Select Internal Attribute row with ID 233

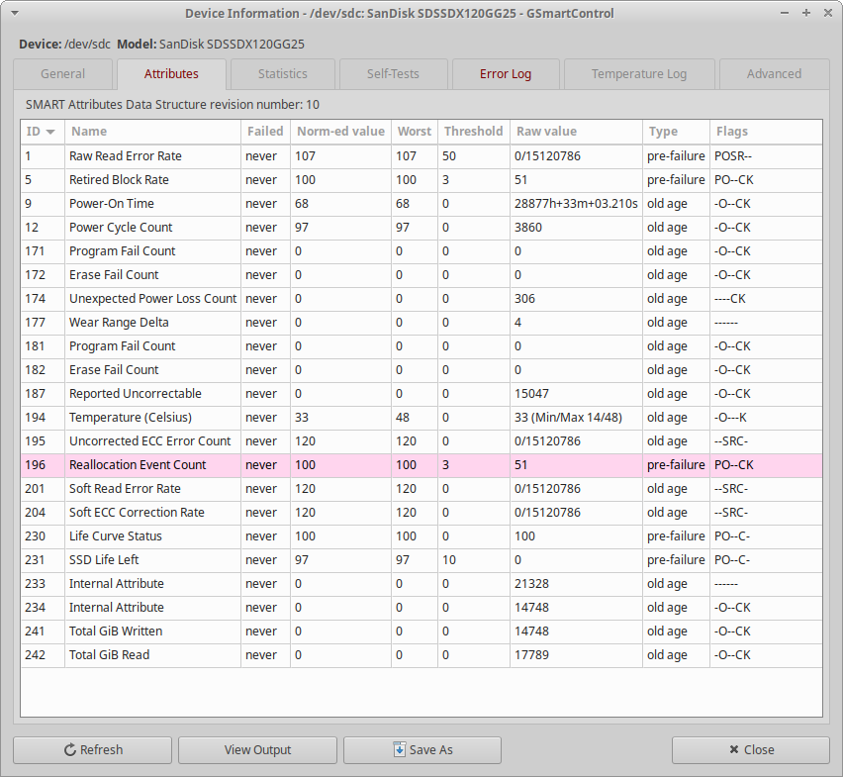(x=421, y=584)
